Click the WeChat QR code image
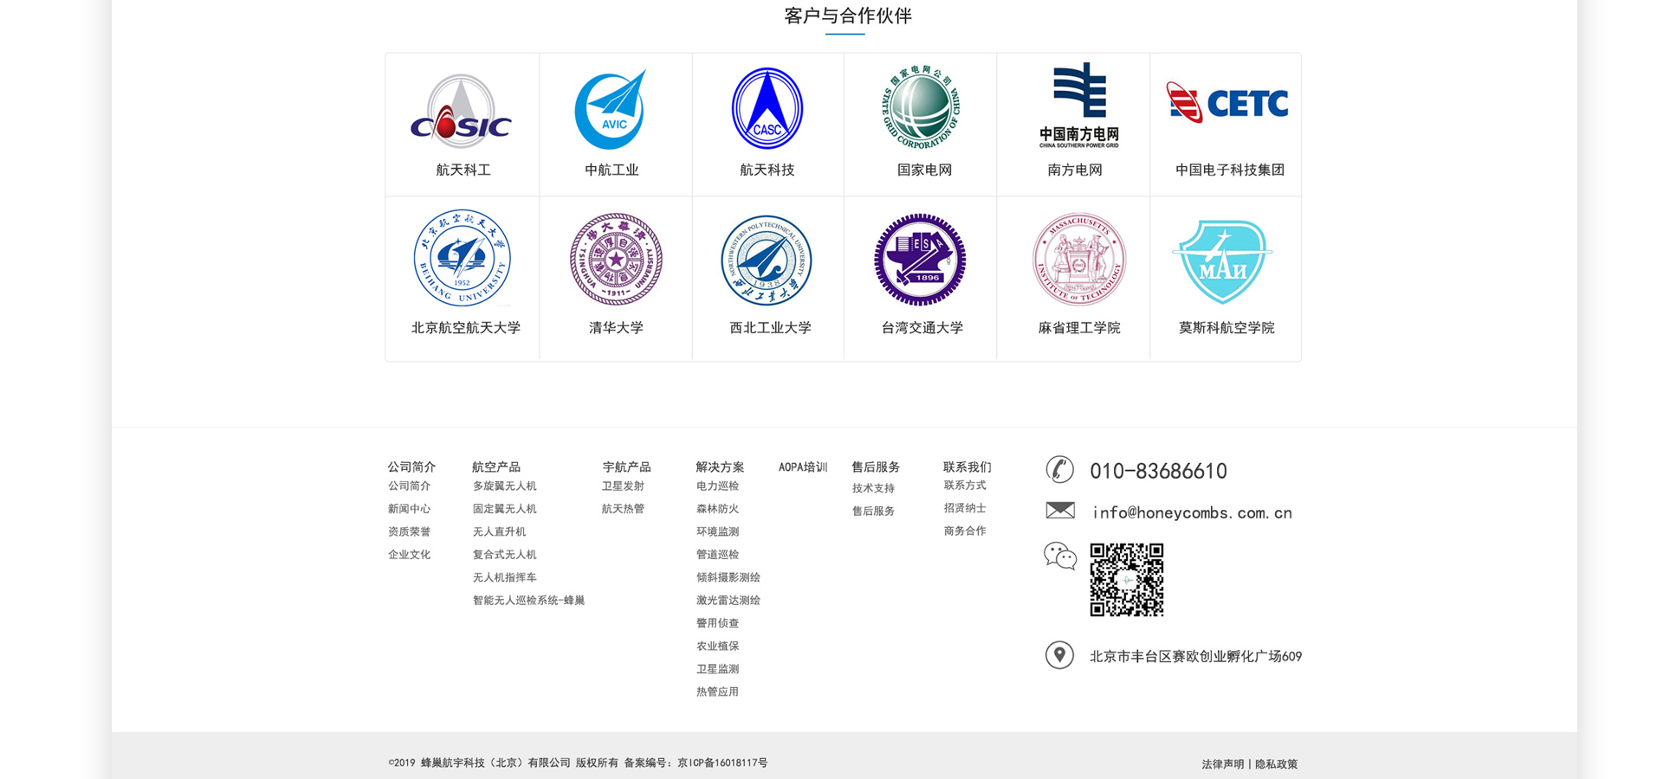 [x=1126, y=580]
